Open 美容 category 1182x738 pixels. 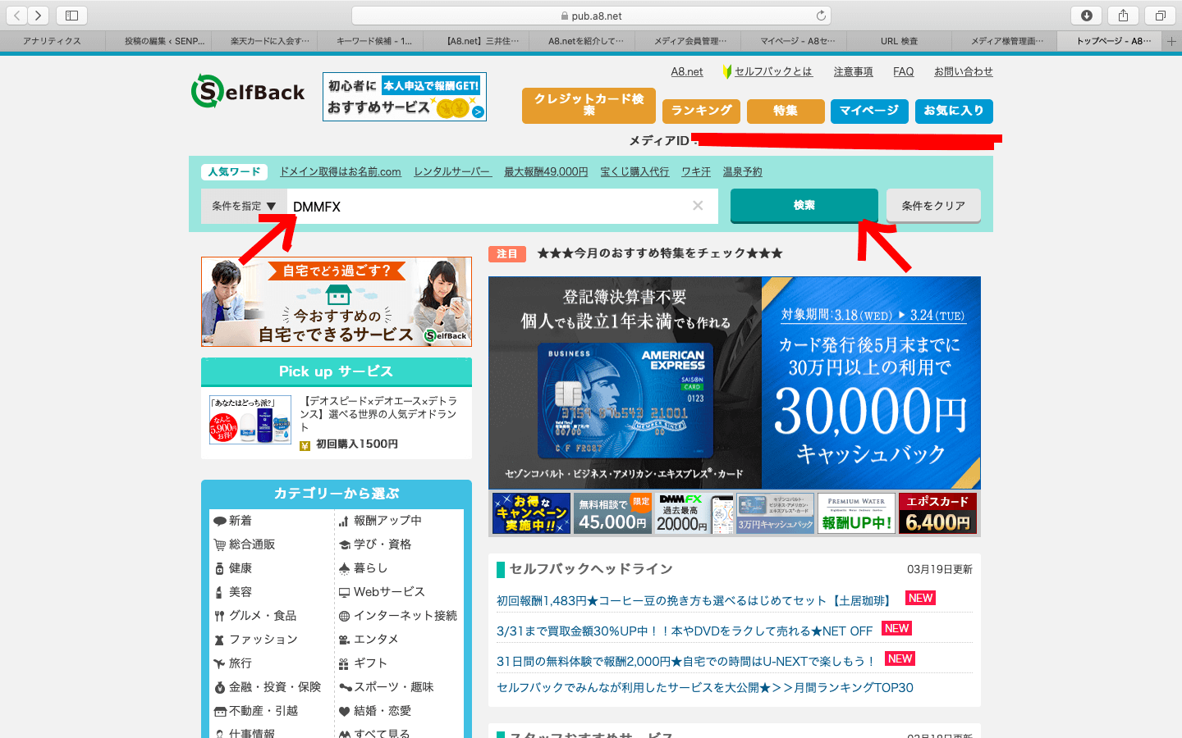(232, 592)
